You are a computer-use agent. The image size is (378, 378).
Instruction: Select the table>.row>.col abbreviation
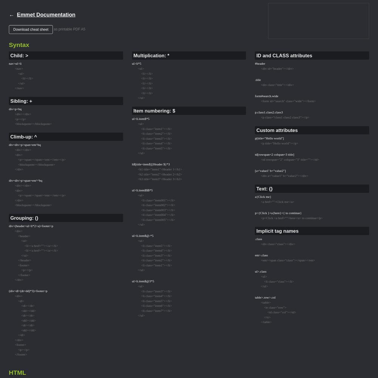click(265, 297)
